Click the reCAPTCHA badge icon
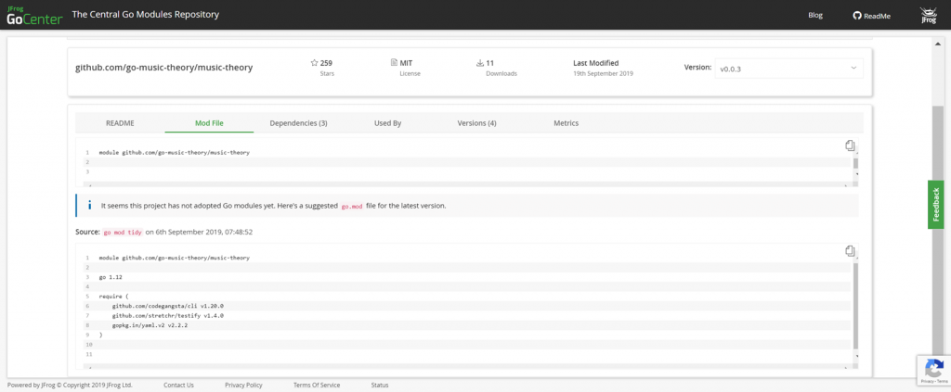 (933, 368)
